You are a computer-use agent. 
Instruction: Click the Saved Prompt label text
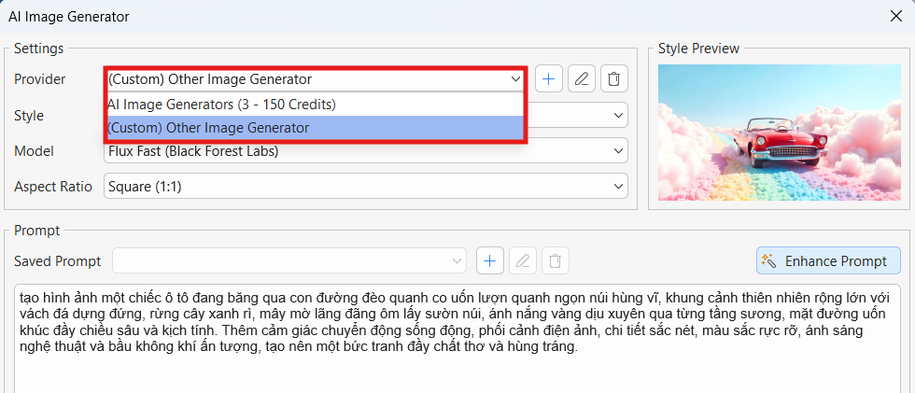pyautogui.click(x=57, y=261)
